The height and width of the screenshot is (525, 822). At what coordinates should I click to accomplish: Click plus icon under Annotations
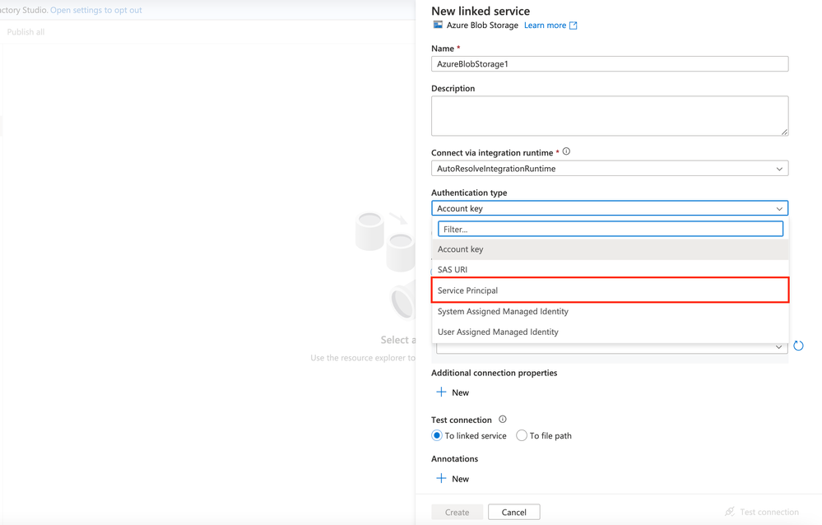[441, 478]
